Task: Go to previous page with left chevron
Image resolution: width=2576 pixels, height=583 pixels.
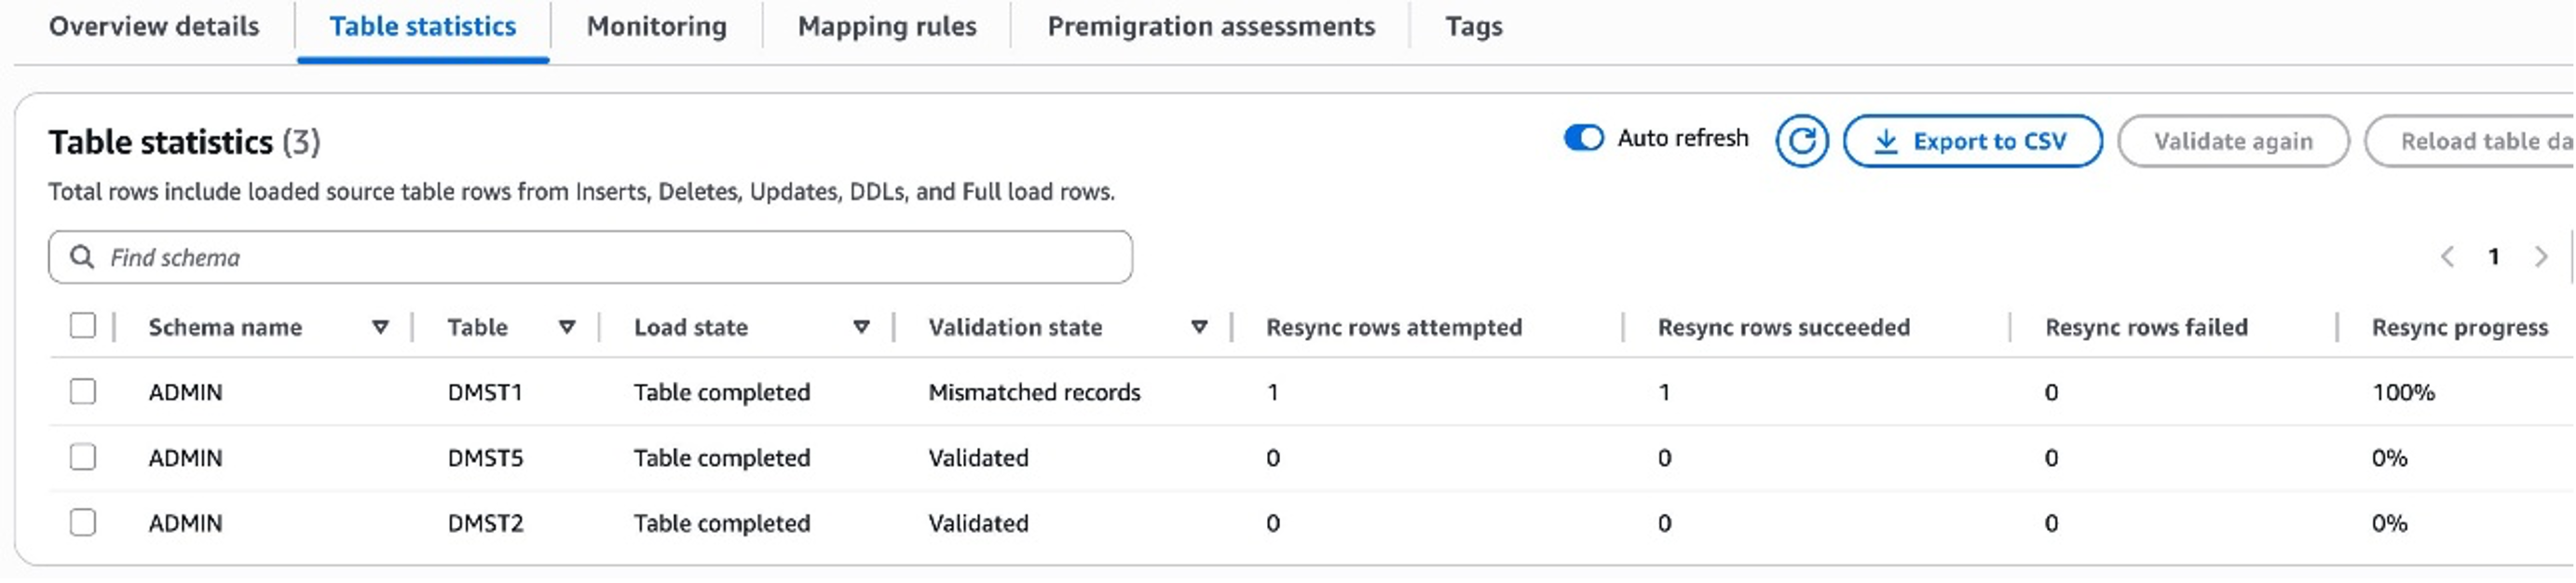Action: point(2447,257)
